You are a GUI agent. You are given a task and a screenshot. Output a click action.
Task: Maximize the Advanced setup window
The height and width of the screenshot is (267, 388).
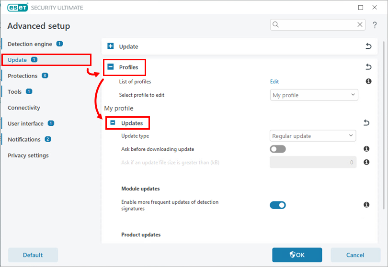361,8
